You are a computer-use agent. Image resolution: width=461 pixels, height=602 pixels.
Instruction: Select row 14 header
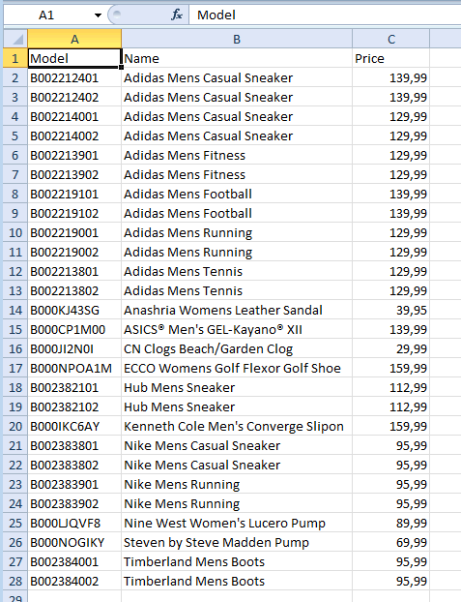coord(15,310)
